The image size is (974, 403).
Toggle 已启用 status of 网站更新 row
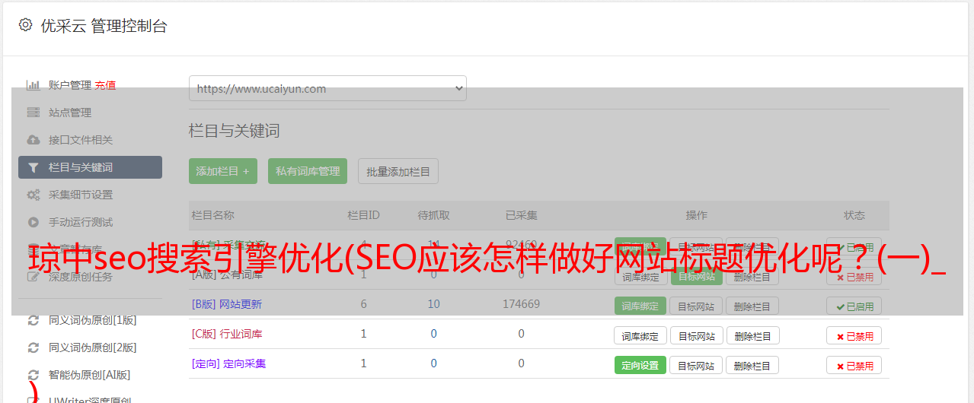[854, 306]
